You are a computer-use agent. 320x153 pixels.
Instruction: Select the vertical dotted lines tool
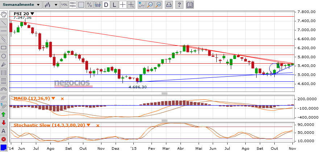click(x=4, y=73)
